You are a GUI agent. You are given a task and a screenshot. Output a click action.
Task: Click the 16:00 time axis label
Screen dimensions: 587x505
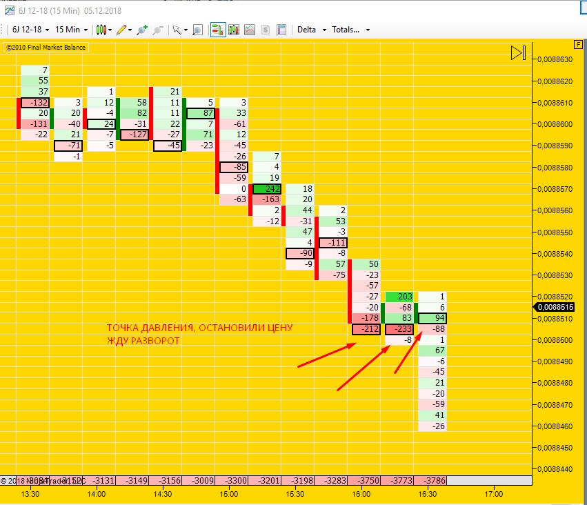[361, 494]
